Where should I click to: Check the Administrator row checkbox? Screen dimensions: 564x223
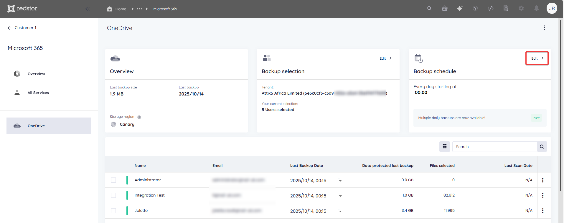(113, 180)
